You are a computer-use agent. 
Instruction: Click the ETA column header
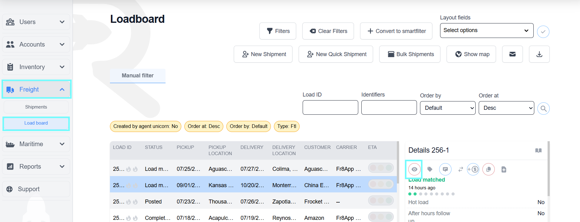(372, 147)
